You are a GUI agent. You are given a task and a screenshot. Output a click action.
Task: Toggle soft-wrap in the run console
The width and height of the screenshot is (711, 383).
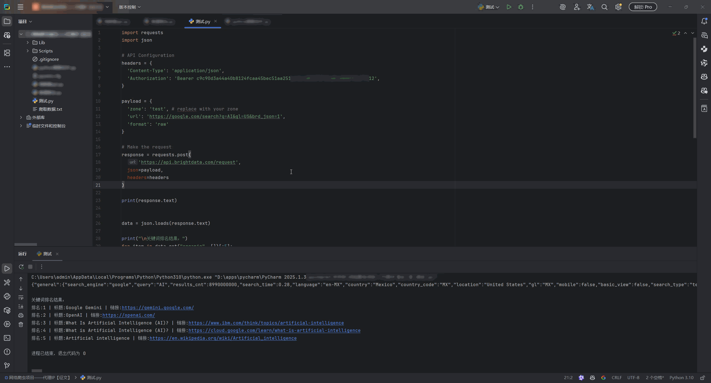click(21, 298)
